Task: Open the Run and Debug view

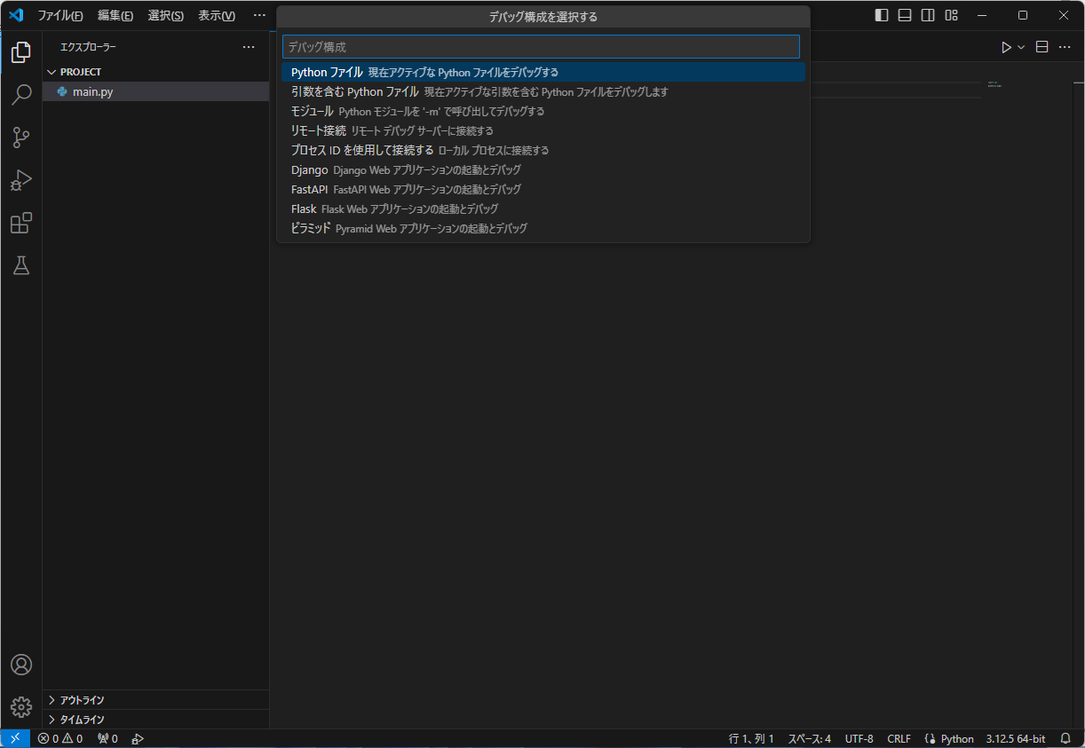Action: [20, 180]
